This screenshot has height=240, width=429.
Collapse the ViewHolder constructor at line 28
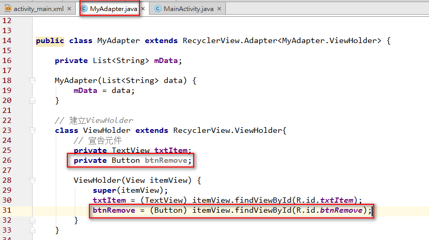(32, 180)
